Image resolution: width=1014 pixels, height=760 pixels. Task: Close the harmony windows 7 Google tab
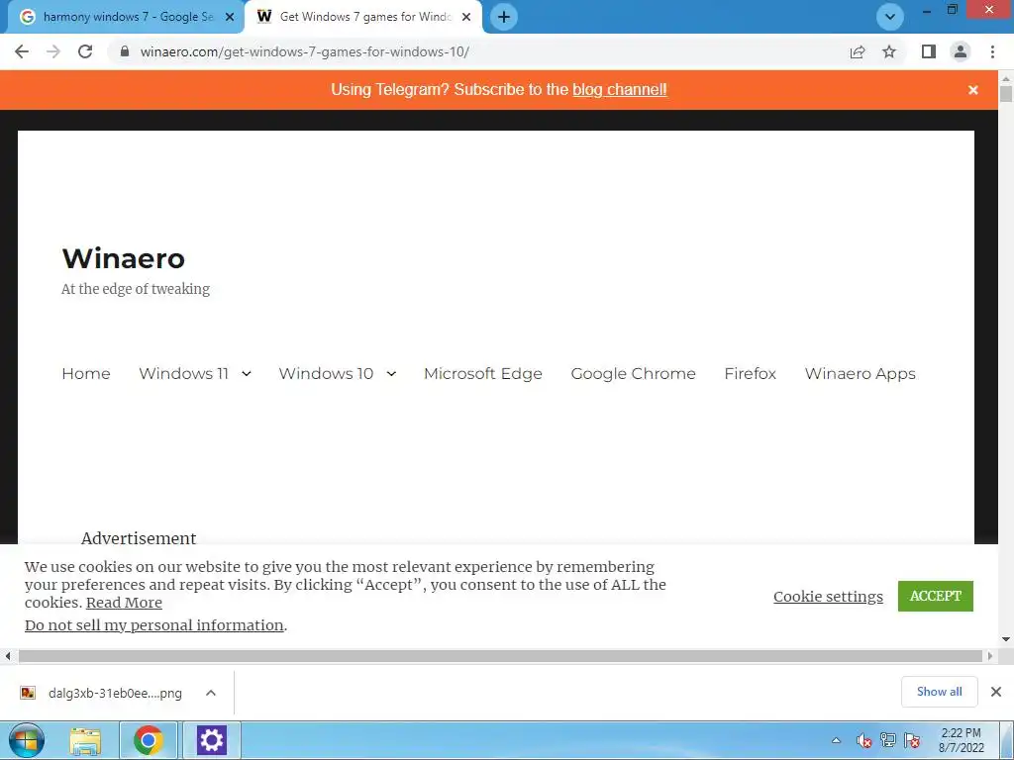point(230,18)
